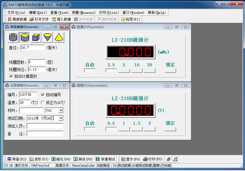Start 快速测试 quick test
Screen dimensions: 245x171
coord(105,159)
